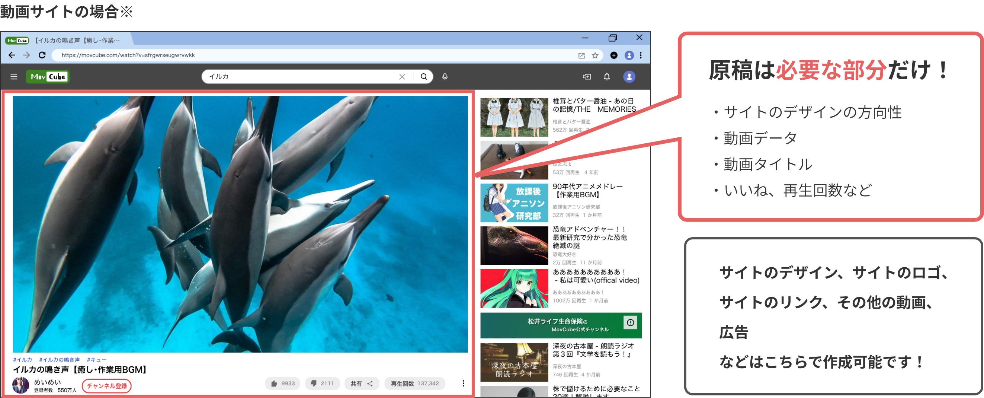The width and height of the screenshot is (984, 398).
Task: Click the MovCube logo
Action: click(47, 76)
